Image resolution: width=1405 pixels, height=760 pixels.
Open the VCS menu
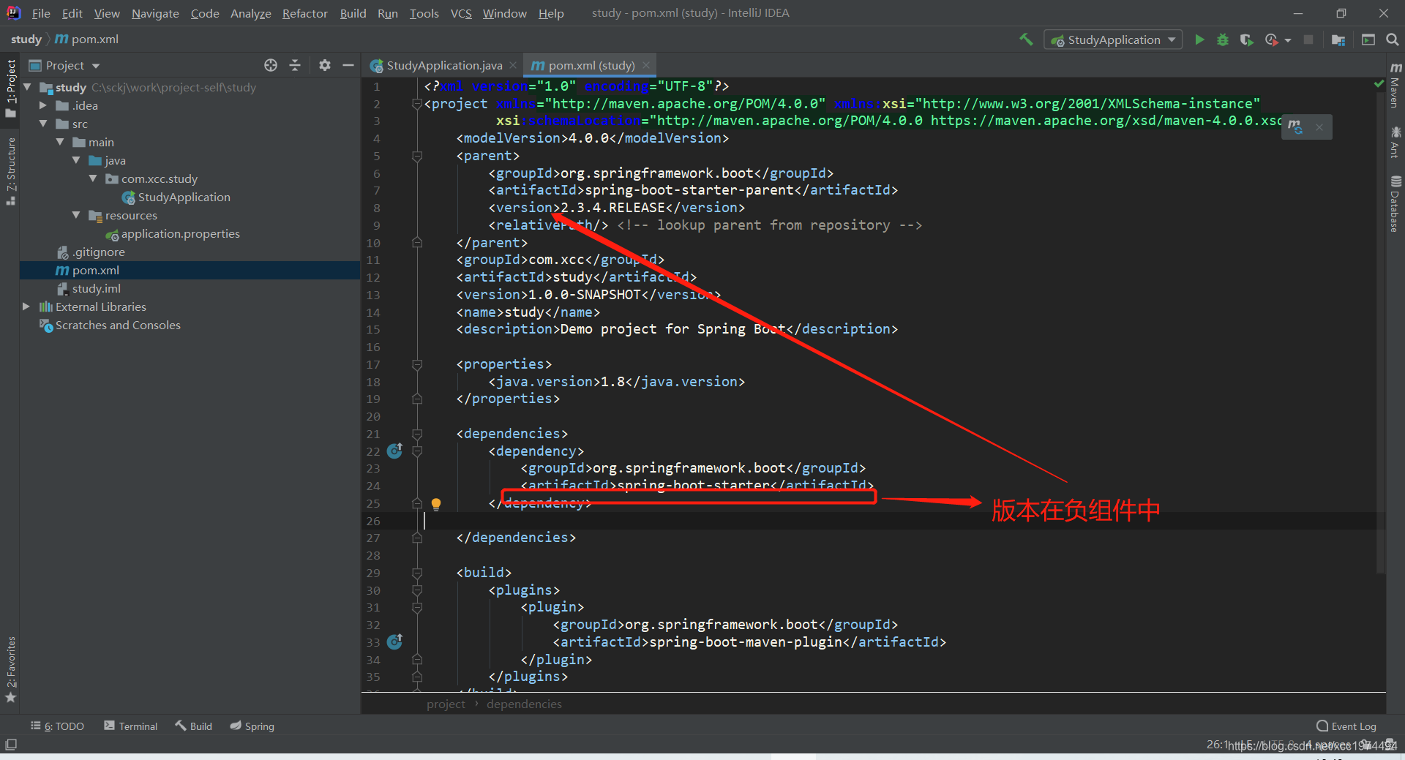461,13
